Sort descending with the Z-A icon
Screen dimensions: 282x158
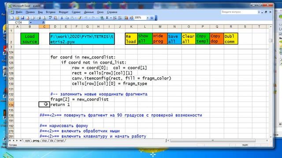click(x=120, y=18)
